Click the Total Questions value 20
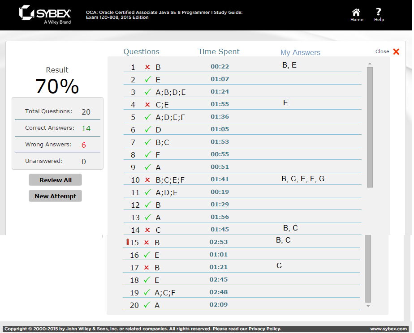This screenshot has width=414, height=333. coord(86,112)
